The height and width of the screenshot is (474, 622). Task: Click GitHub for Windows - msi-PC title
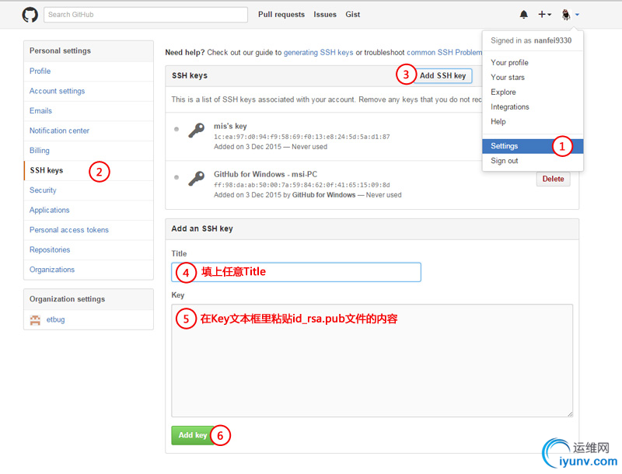point(265,174)
